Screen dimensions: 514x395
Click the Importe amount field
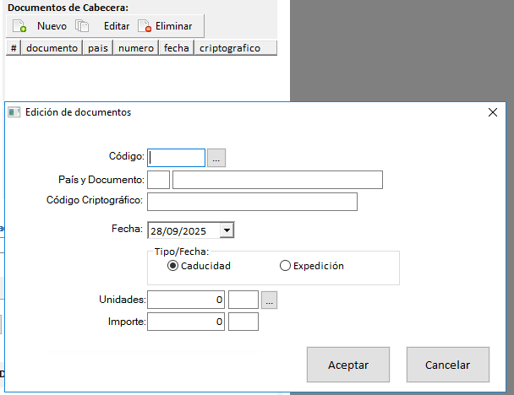tap(186, 322)
